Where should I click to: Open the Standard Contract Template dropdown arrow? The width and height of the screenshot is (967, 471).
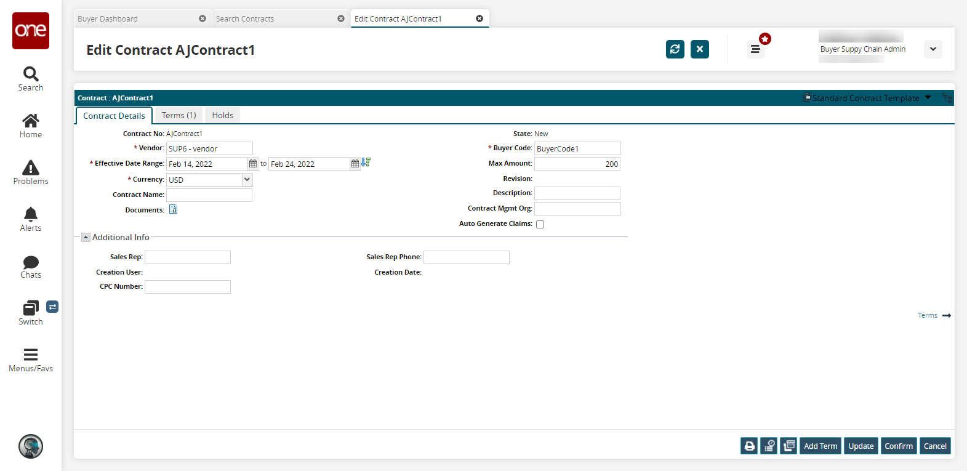pos(928,97)
